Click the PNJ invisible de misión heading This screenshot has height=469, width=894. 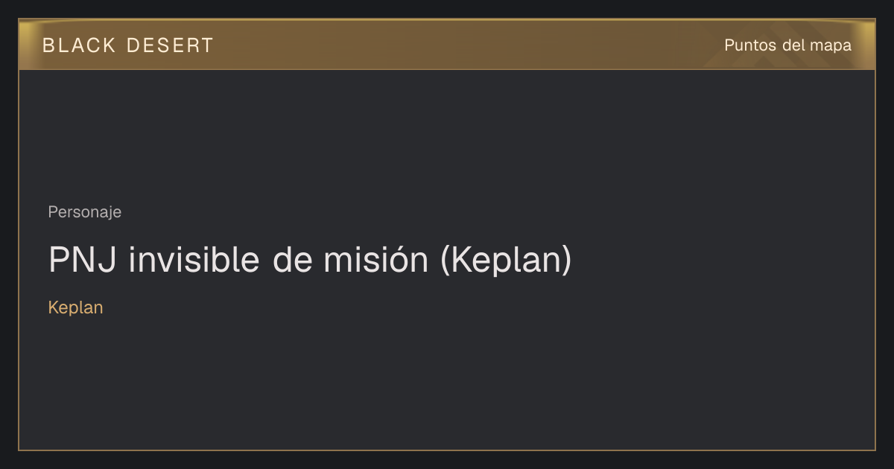click(310, 261)
